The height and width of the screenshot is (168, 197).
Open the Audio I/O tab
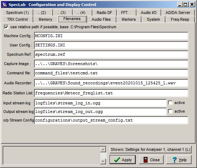click(x=149, y=13)
